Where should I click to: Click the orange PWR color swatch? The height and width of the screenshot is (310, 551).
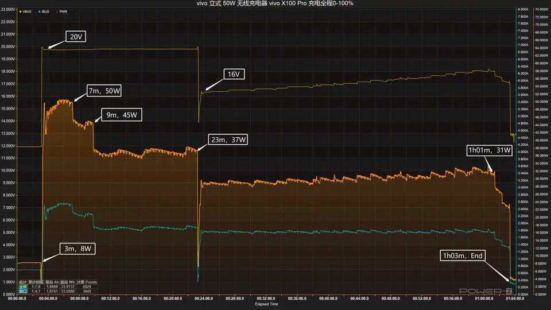click(x=57, y=11)
